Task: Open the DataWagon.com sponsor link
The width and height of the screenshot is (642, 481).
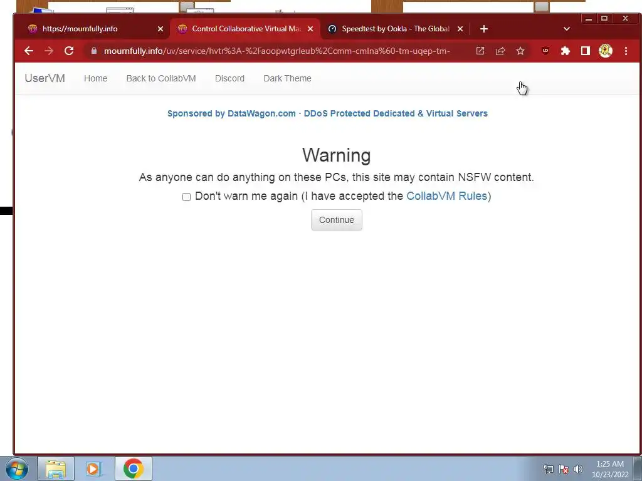Action: pos(327,113)
